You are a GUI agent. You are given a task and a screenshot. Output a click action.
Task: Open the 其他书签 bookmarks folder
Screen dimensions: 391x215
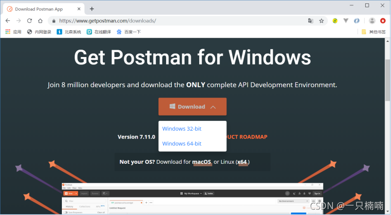coord(373,32)
